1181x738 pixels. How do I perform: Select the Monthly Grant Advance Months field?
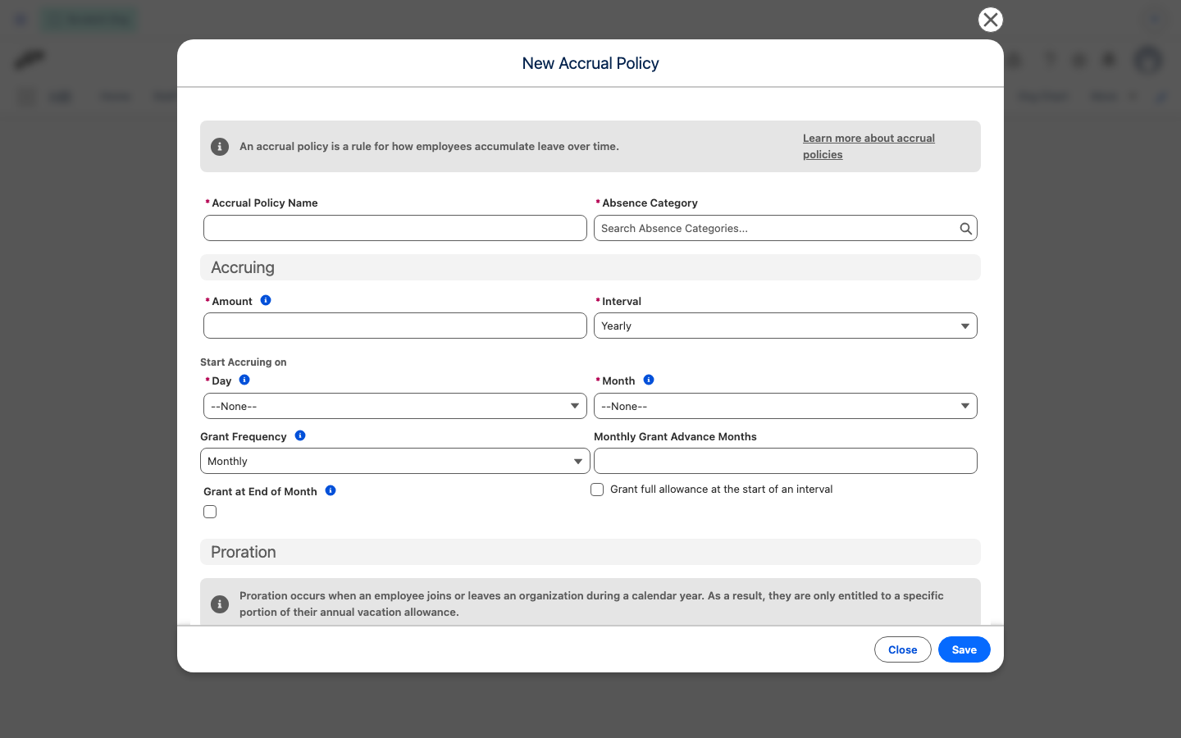coord(786,461)
